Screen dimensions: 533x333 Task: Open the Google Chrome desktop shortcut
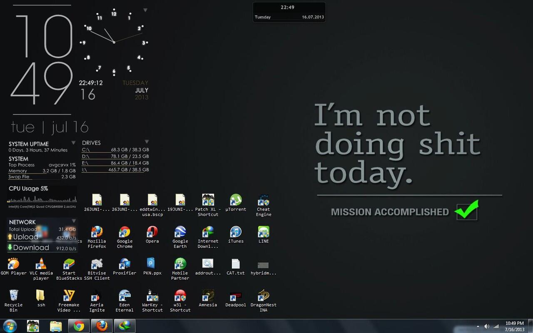[x=125, y=237]
